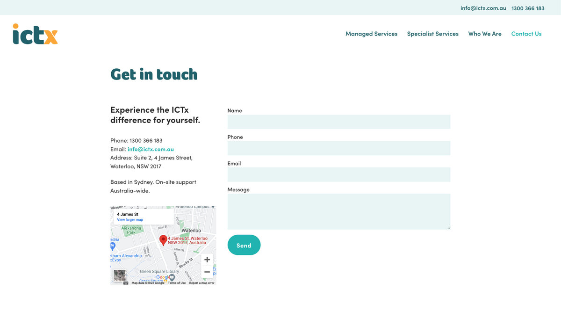The height and width of the screenshot is (318, 561).
Task: Click the 1300 366 183 number in the header
Action: tap(528, 8)
